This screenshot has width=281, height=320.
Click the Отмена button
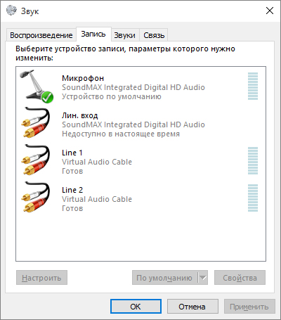pyautogui.click(x=192, y=307)
